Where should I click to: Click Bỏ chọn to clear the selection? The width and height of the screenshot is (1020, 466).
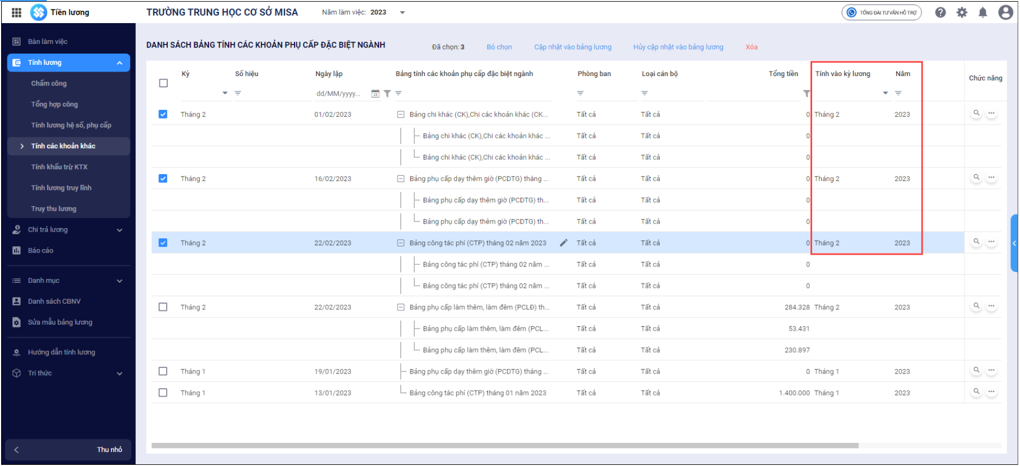(499, 47)
